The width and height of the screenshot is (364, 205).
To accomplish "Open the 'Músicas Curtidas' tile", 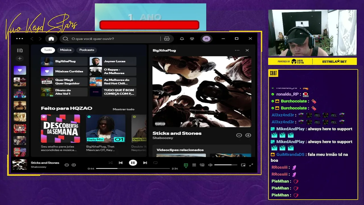I will (64, 71).
